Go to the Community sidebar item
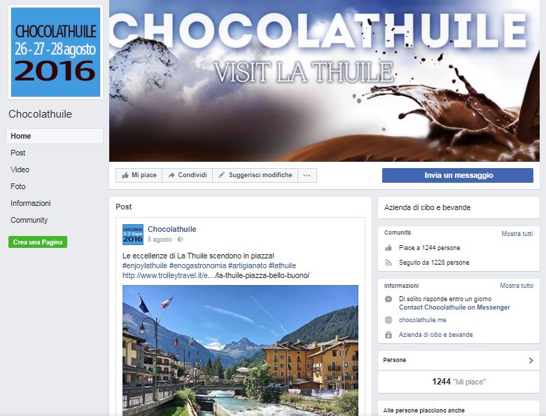This screenshot has width=546, height=416. coord(29,220)
